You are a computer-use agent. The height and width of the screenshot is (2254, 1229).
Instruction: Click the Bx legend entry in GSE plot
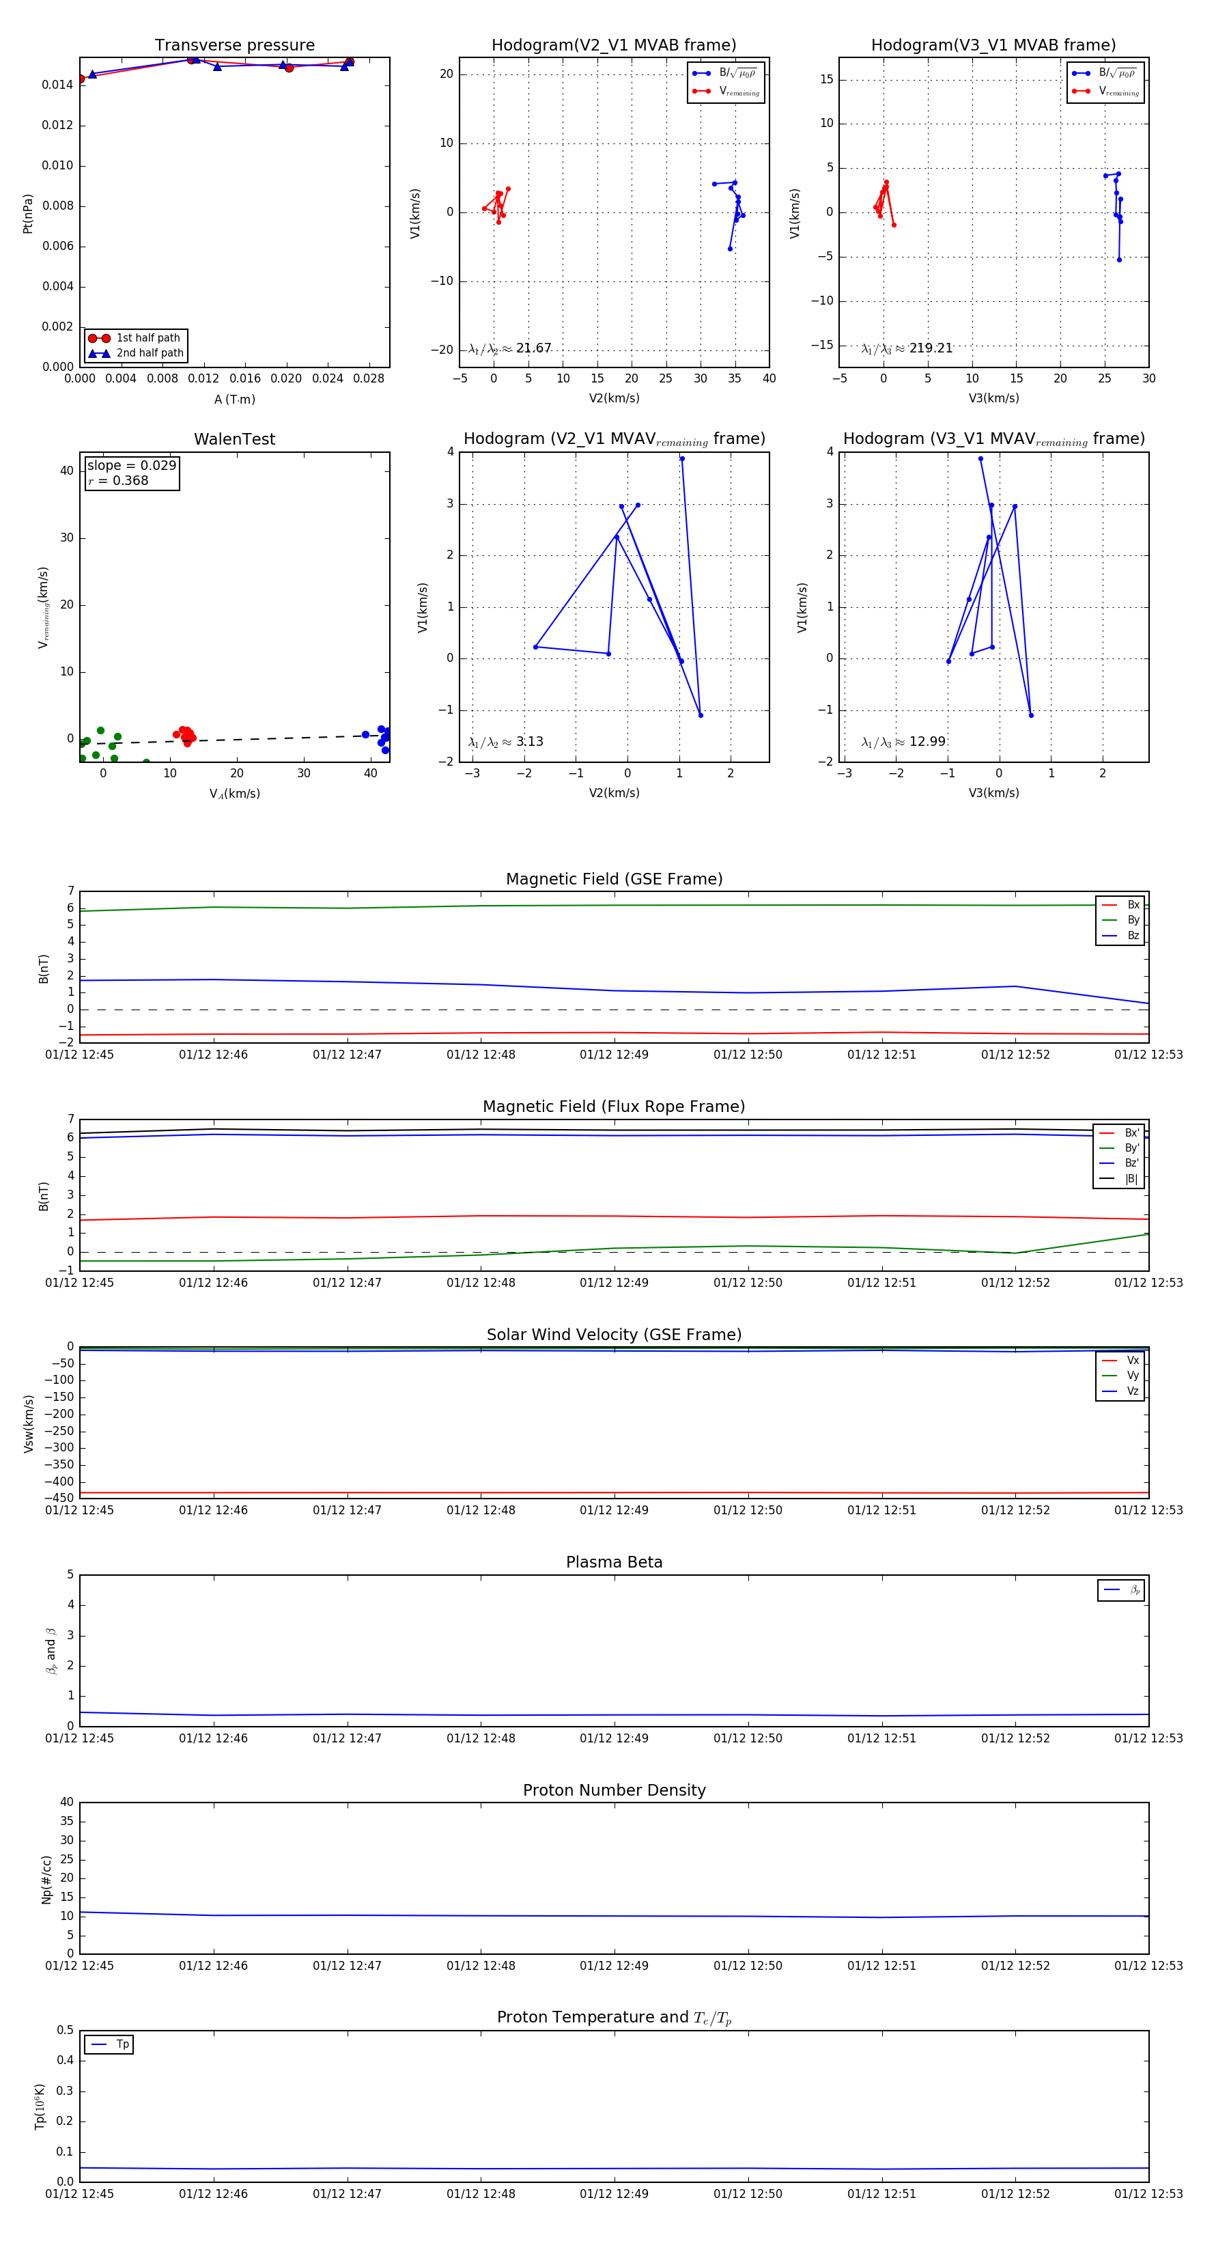tap(1120, 905)
